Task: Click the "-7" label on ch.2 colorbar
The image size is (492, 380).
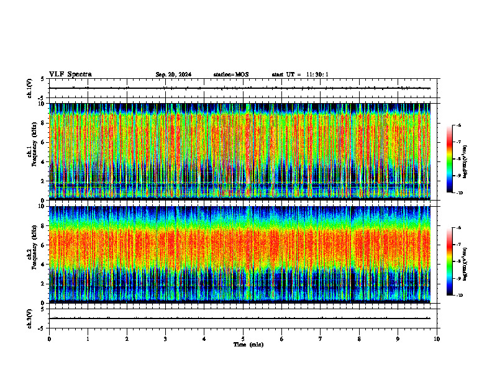Action: 458,245
